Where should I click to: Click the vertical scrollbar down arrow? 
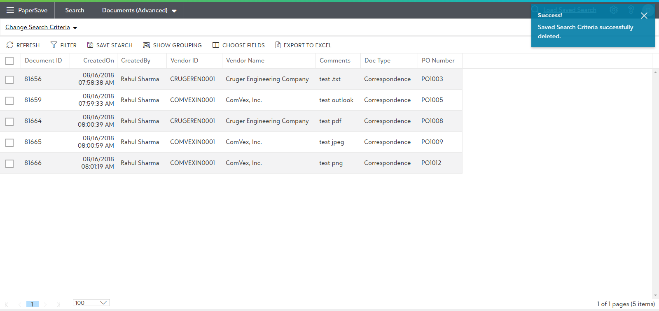655,295
